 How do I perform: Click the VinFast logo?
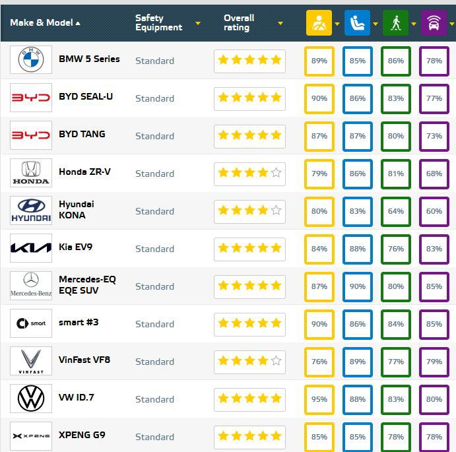pyautogui.click(x=31, y=361)
